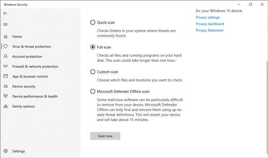Image resolution: width=268 pixels, height=158 pixels.
Task: Go to Account protection
Action: (27, 56)
